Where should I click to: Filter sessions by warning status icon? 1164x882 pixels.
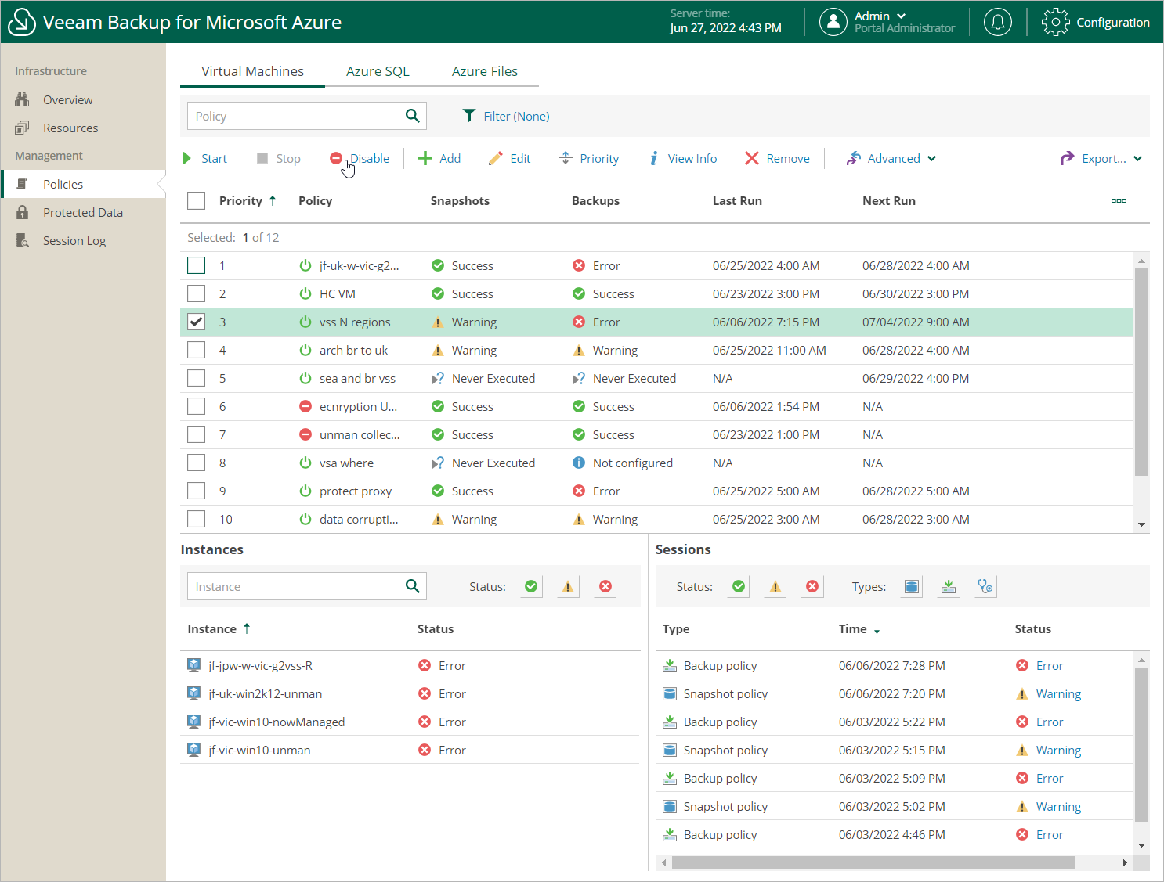775,586
